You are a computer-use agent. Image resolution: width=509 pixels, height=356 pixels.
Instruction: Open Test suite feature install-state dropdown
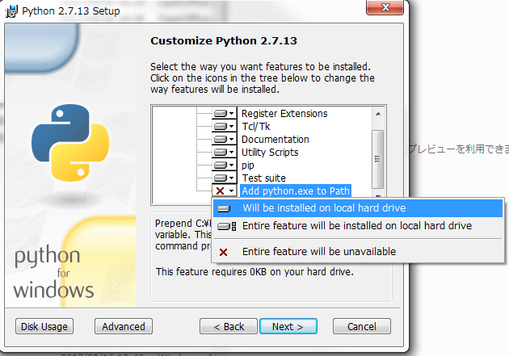coord(224,178)
